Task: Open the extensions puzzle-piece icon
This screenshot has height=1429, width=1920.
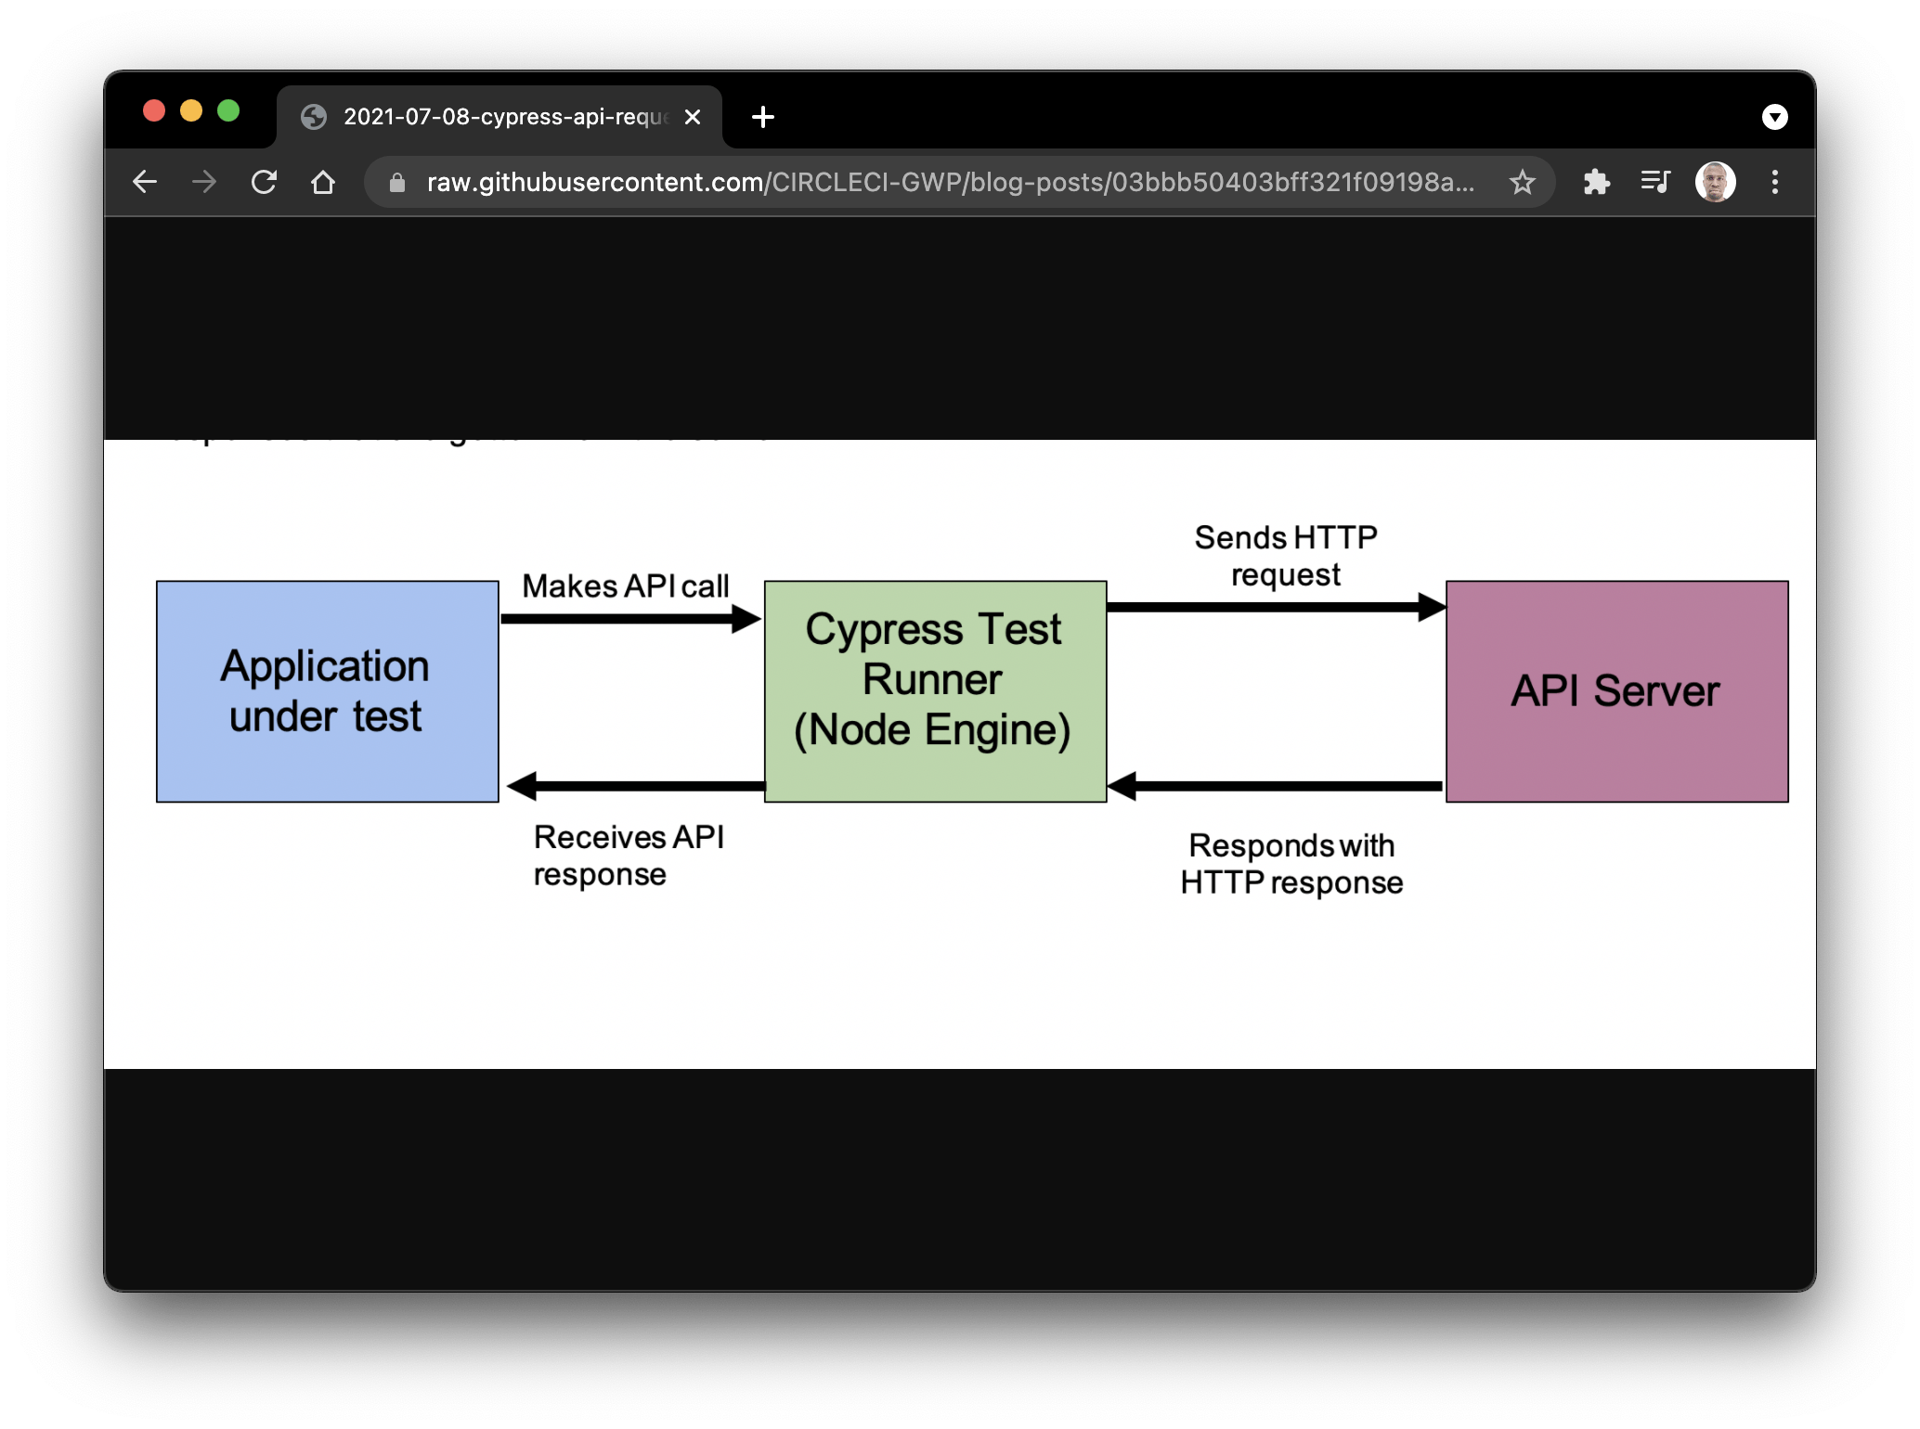Action: point(1599,182)
